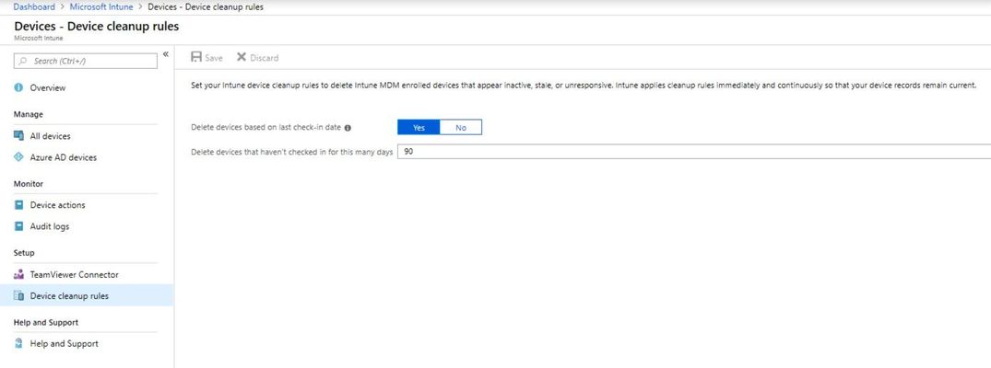Click the cleanup rules description paragraph
The image size is (991, 368).
tap(584, 86)
